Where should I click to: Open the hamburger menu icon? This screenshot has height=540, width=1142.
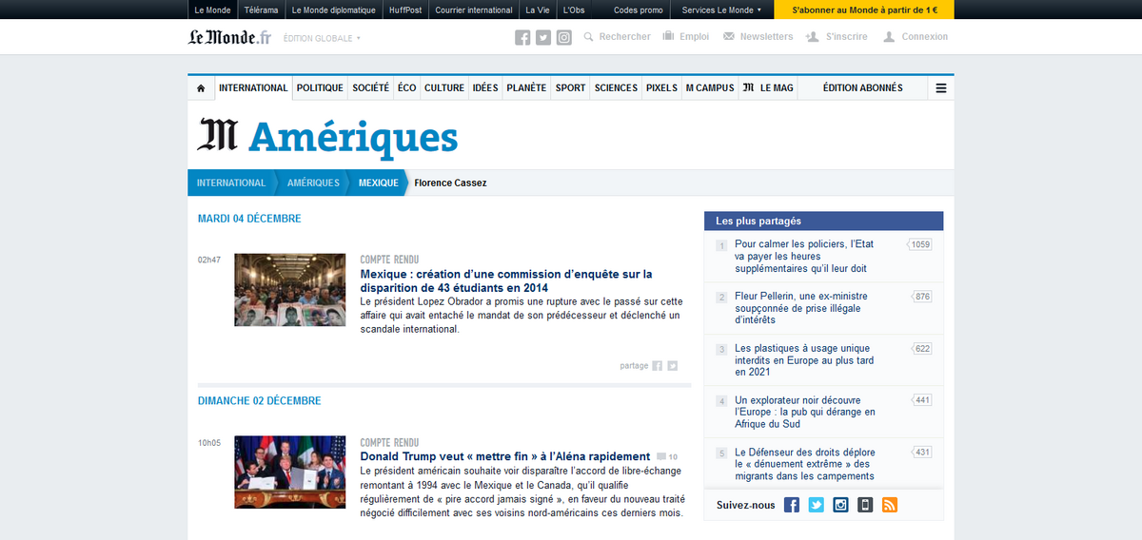(x=941, y=87)
